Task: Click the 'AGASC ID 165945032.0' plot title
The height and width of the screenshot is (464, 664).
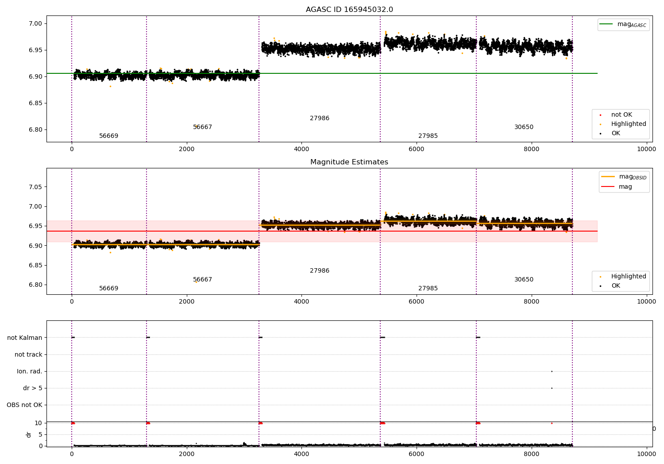Action: point(349,10)
